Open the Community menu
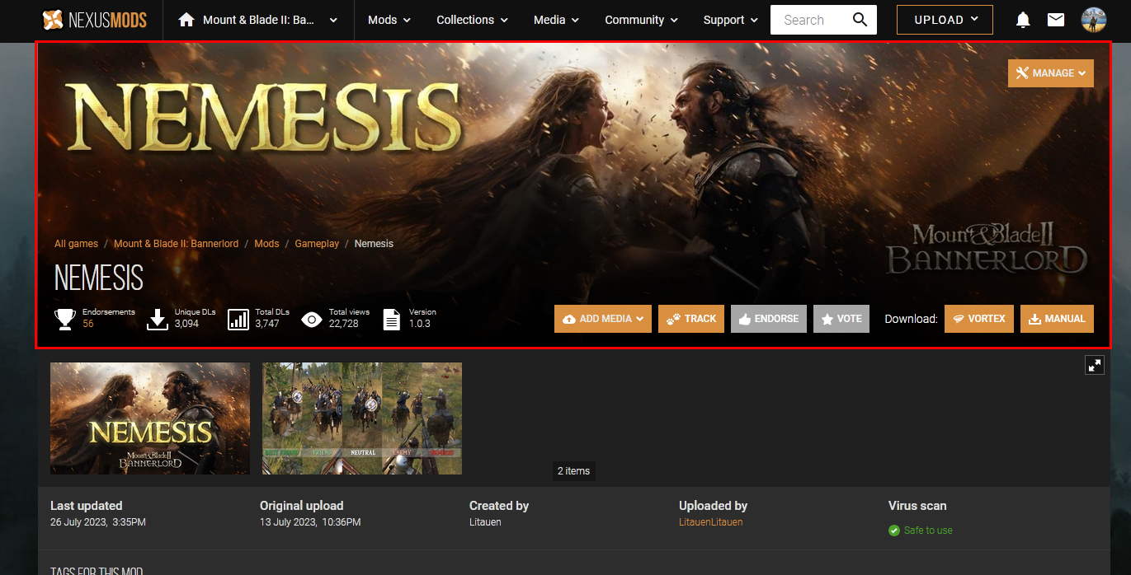The height and width of the screenshot is (575, 1131). pos(641,20)
